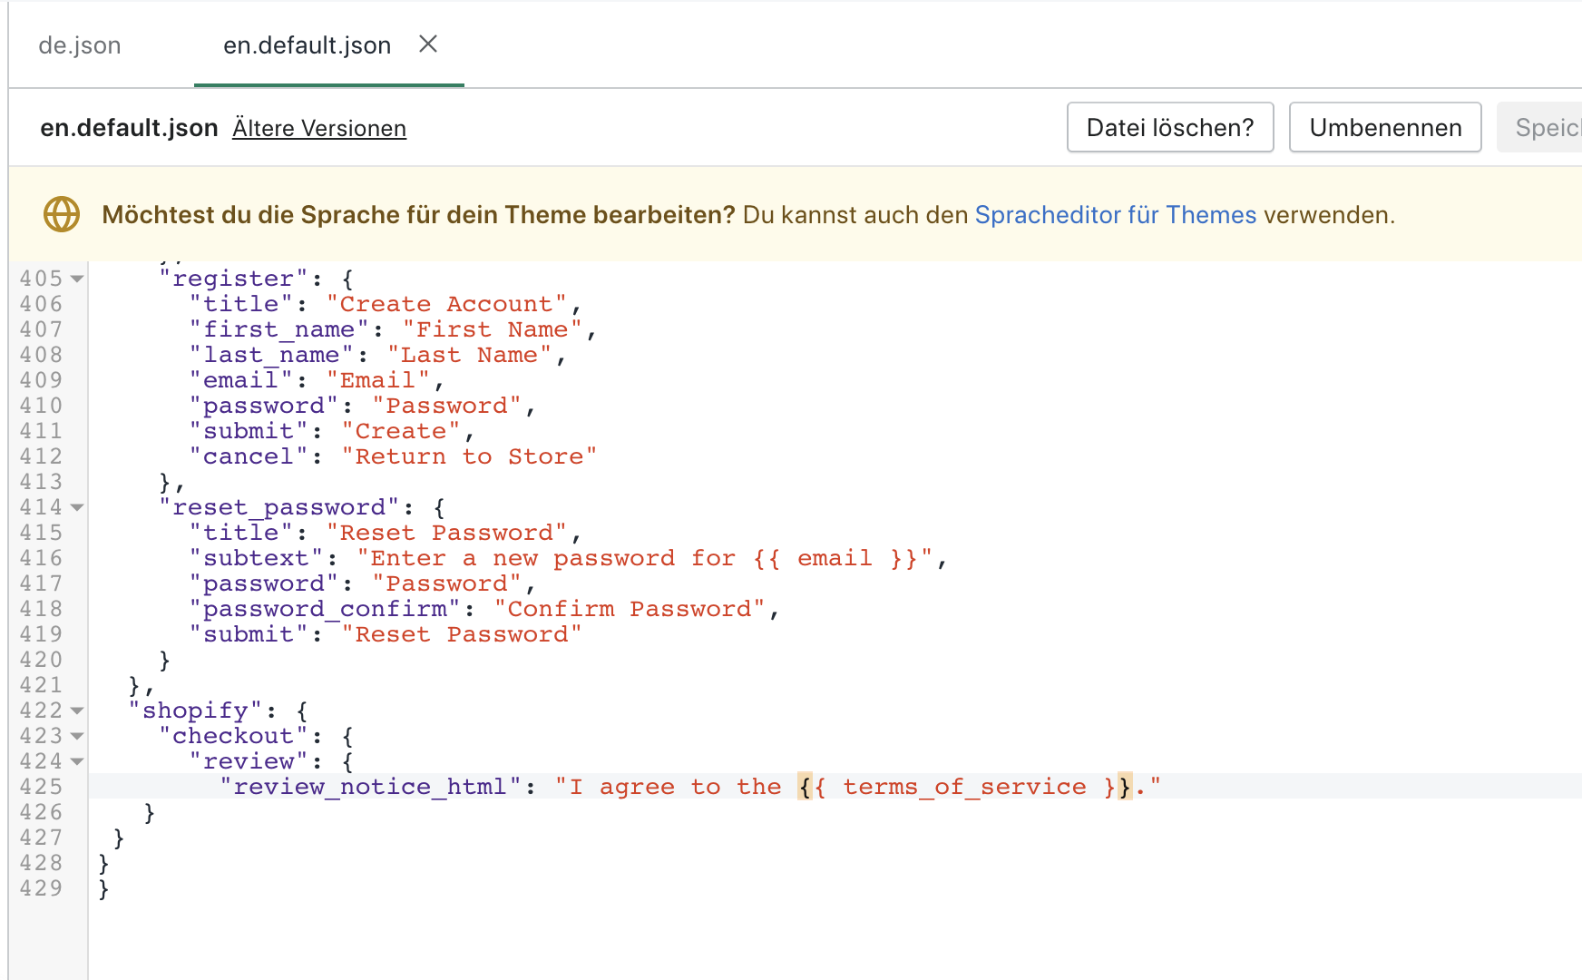The image size is (1582, 980).
Task: Select the en.default.json tab
Action: tap(307, 45)
